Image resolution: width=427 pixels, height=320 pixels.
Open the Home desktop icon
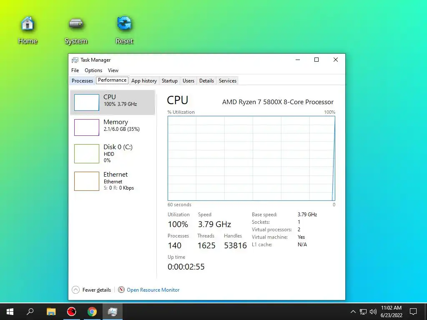pyautogui.click(x=28, y=30)
